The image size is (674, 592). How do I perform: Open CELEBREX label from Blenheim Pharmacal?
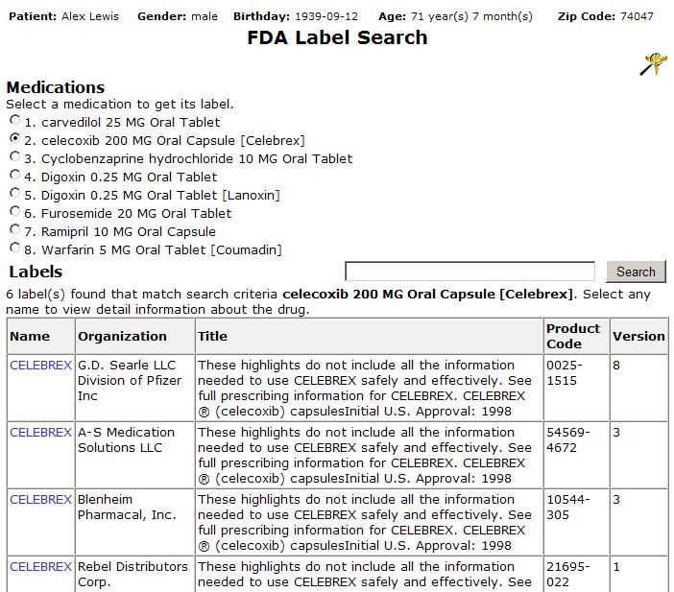[41, 500]
